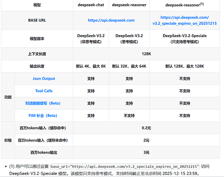Select the deepseek-reasoner column header without footnote
This screenshot has height=177, width=224.
coord(129,5)
